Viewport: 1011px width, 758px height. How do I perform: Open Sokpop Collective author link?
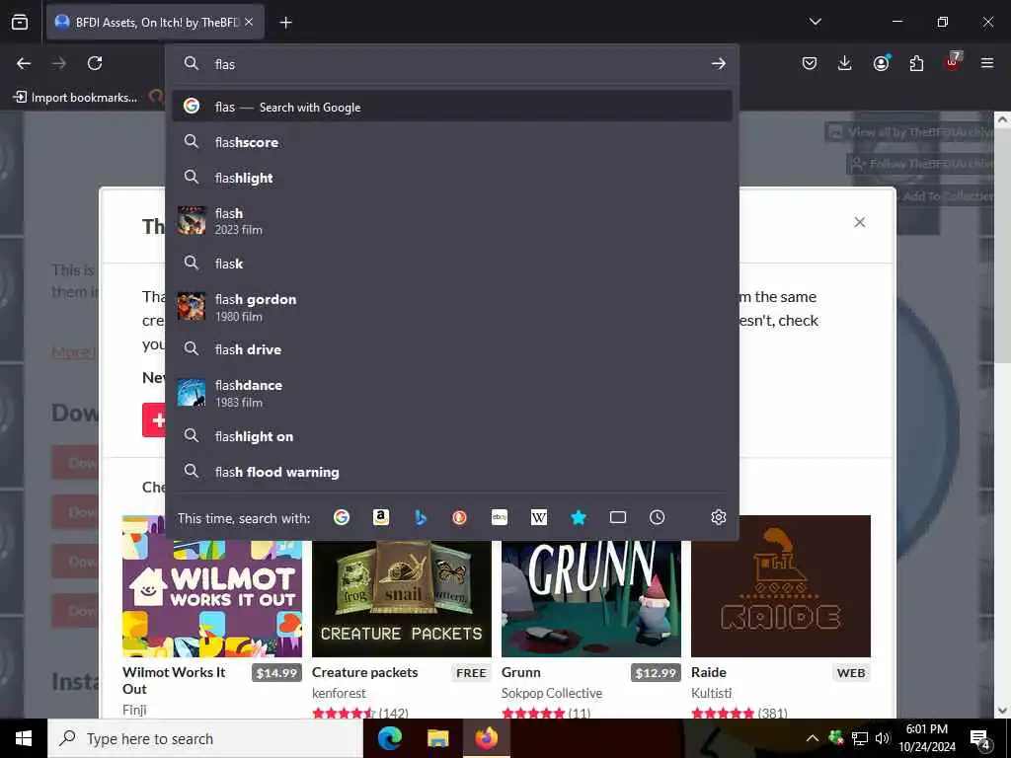point(552,693)
